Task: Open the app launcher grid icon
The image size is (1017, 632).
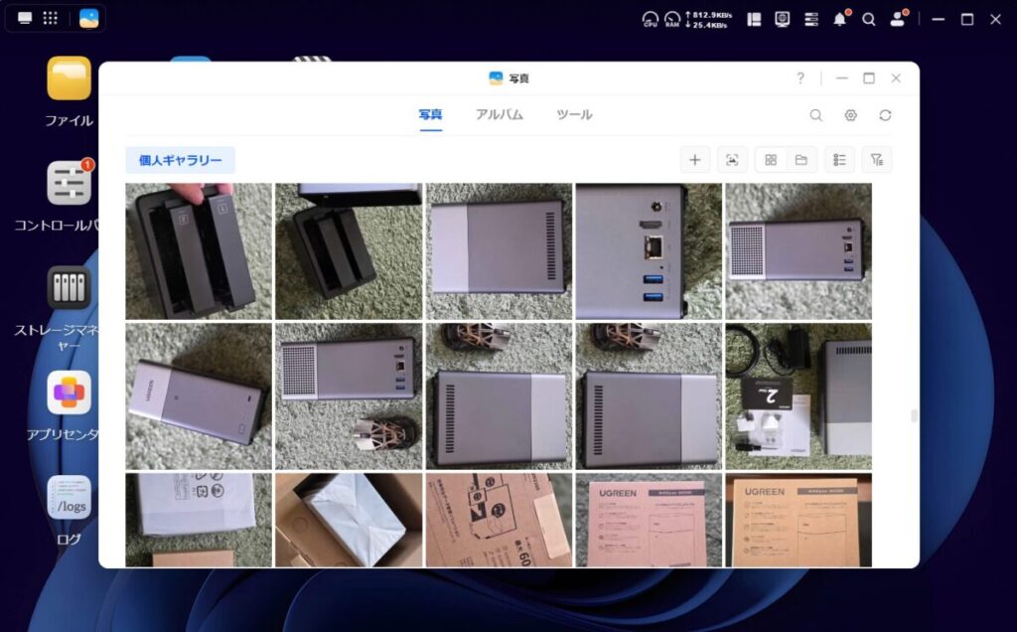Action: pyautogui.click(x=50, y=19)
